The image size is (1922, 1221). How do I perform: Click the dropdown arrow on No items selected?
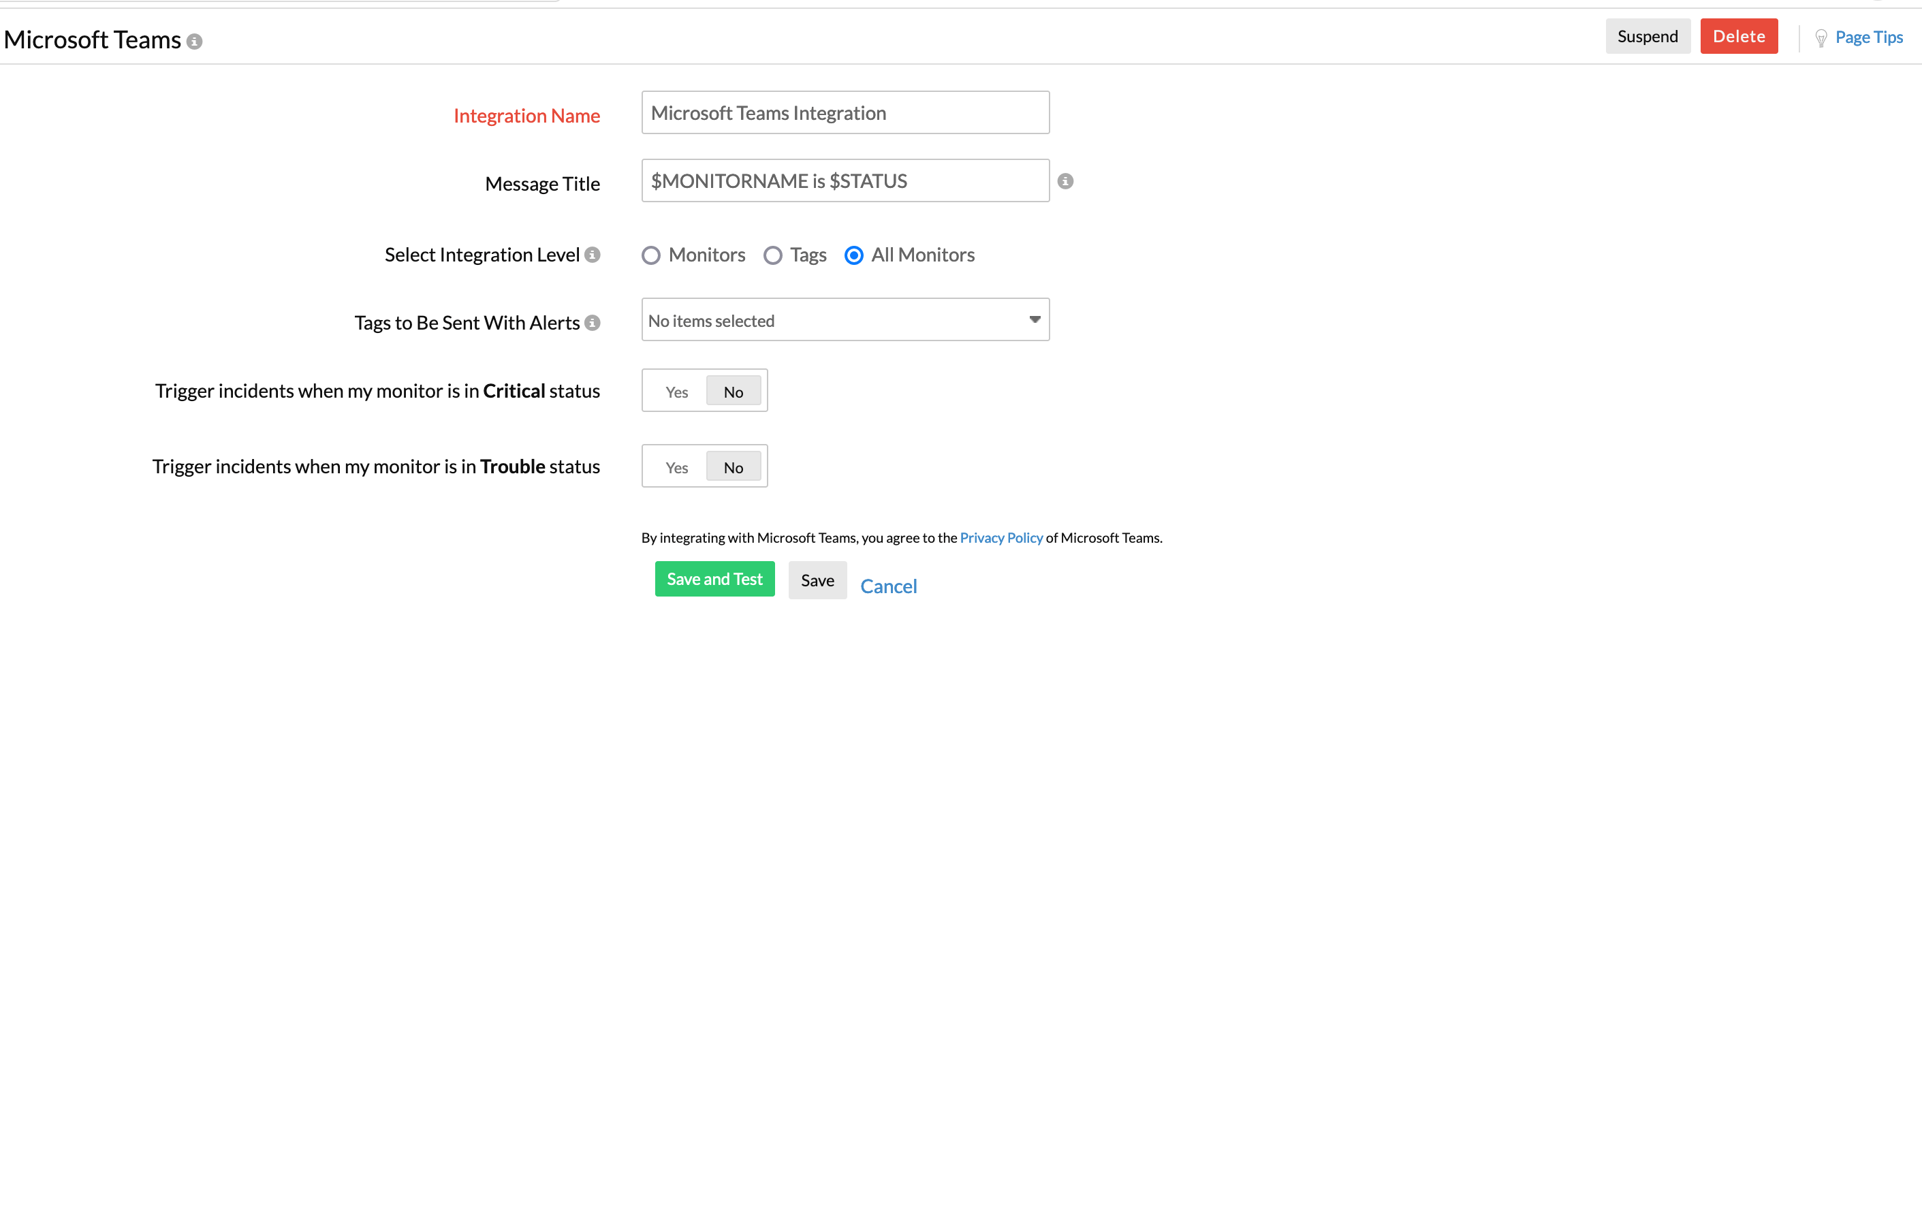(x=1035, y=319)
